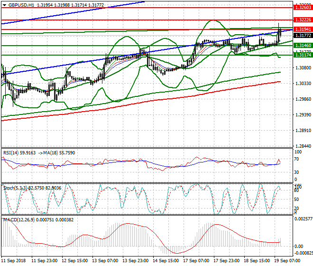Image resolution: width=313 pixels, height=266 pixels.
Task: Select the 1.29390 price axis value
Action: tap(303, 115)
